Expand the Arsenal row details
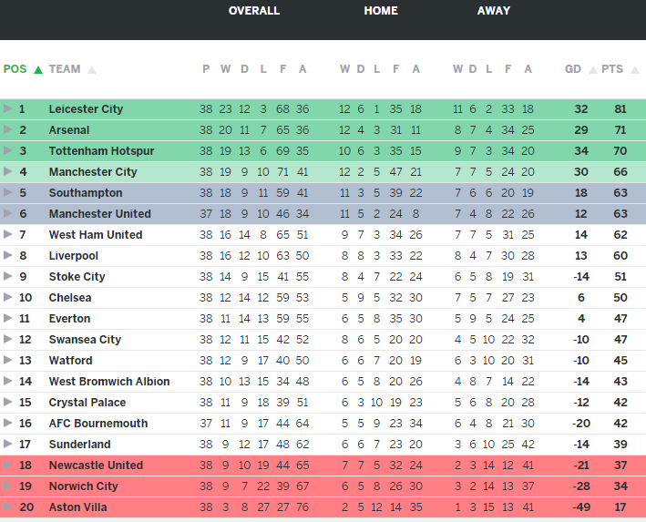 tap(8, 130)
